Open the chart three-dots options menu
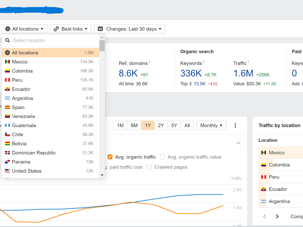The height and width of the screenshot is (227, 303). [235, 126]
